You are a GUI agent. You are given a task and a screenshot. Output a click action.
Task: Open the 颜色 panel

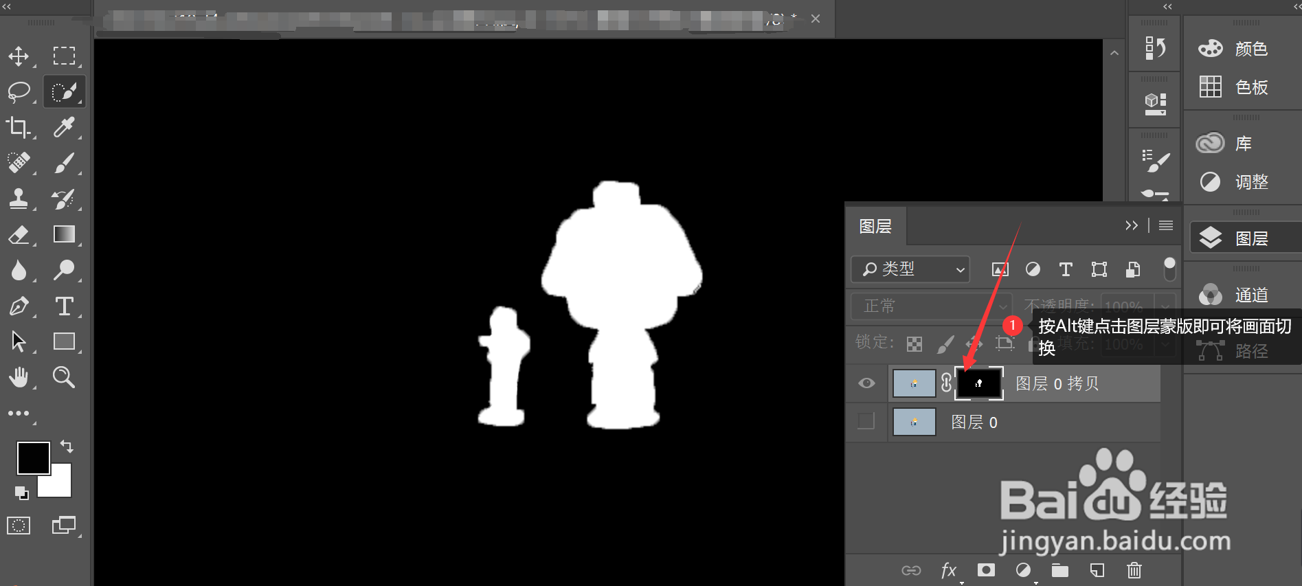pyautogui.click(x=1233, y=49)
